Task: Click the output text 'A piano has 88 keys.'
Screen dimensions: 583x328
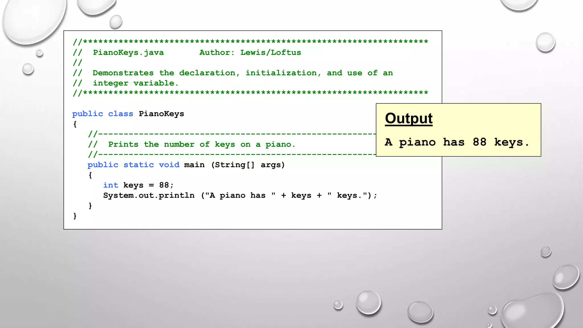Action: (x=457, y=142)
